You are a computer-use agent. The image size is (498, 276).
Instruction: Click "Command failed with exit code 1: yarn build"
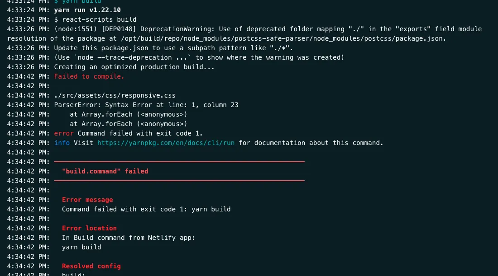[x=146, y=209]
